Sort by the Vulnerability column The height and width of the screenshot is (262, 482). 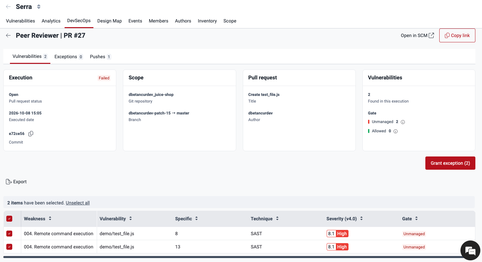click(x=131, y=219)
